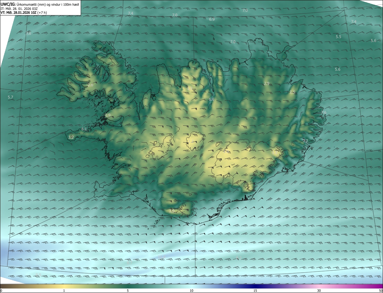Click the 6.1 value label on the map
This screenshot has width=383, height=293.
[84, 129]
